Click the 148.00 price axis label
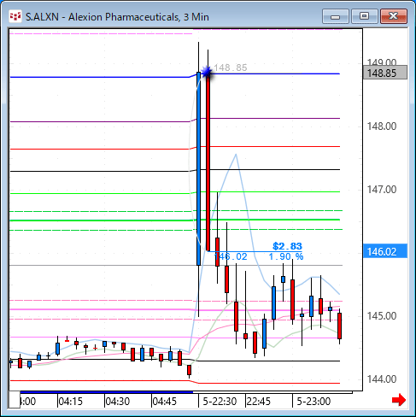The image size is (416, 417). (x=382, y=126)
